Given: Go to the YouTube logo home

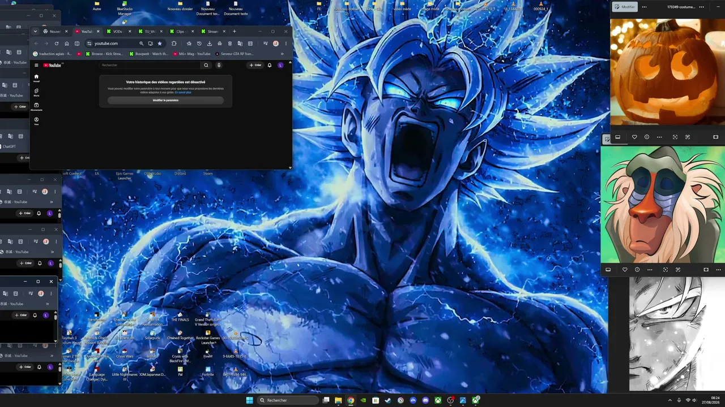Looking at the screenshot, I should 52,65.
